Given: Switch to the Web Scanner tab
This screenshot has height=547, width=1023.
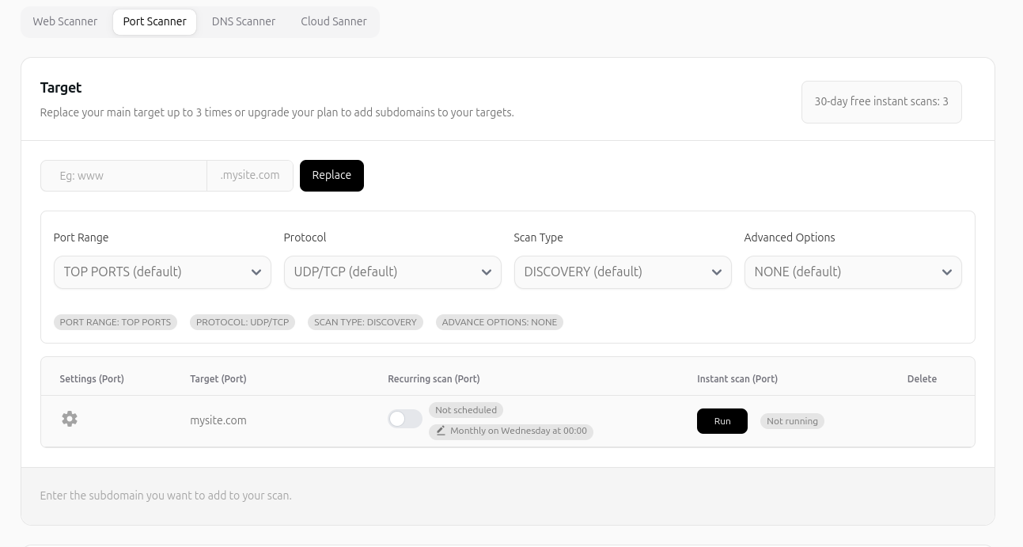Looking at the screenshot, I should 65,21.
